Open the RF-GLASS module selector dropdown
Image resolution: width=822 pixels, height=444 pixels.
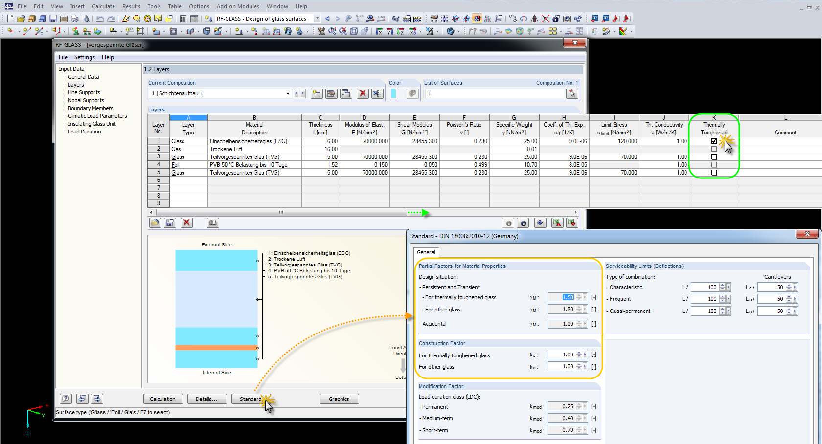[x=317, y=19]
